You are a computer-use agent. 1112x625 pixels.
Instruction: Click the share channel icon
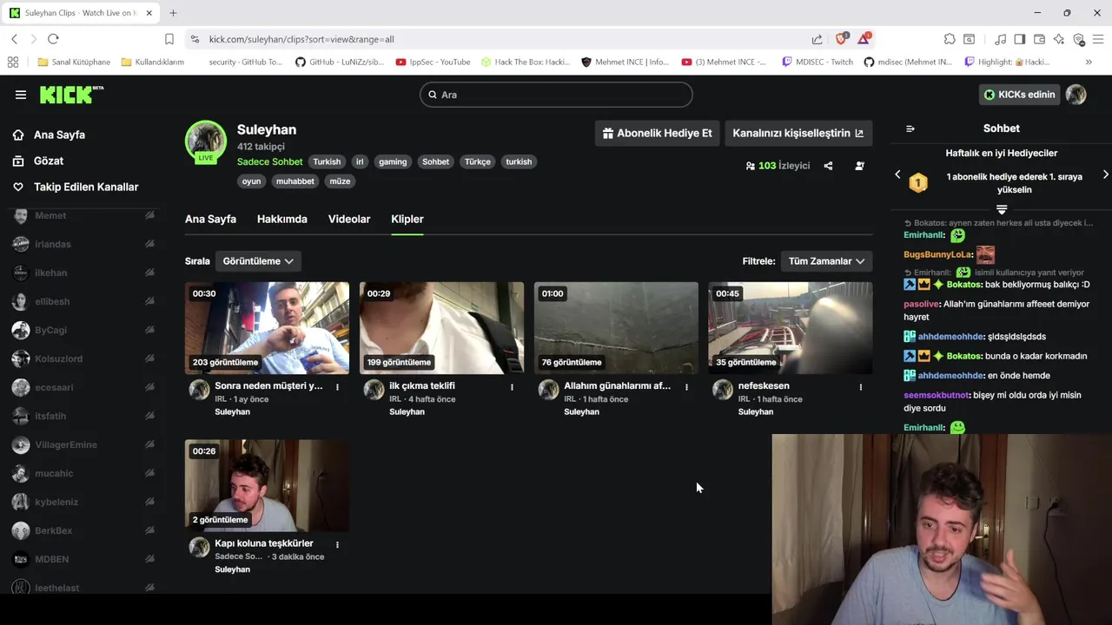tap(828, 166)
